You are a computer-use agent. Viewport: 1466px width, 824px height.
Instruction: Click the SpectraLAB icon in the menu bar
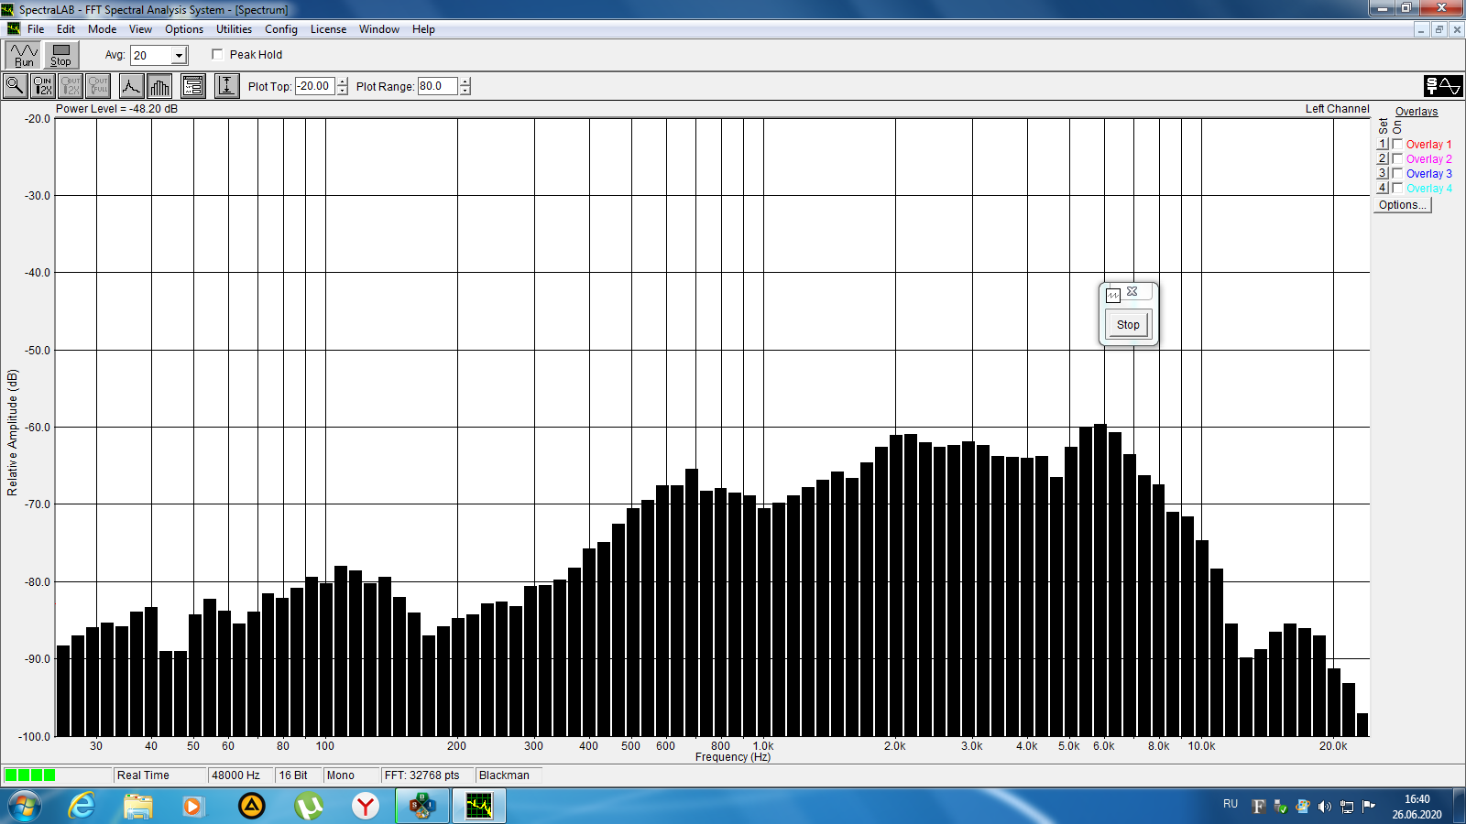(x=13, y=29)
